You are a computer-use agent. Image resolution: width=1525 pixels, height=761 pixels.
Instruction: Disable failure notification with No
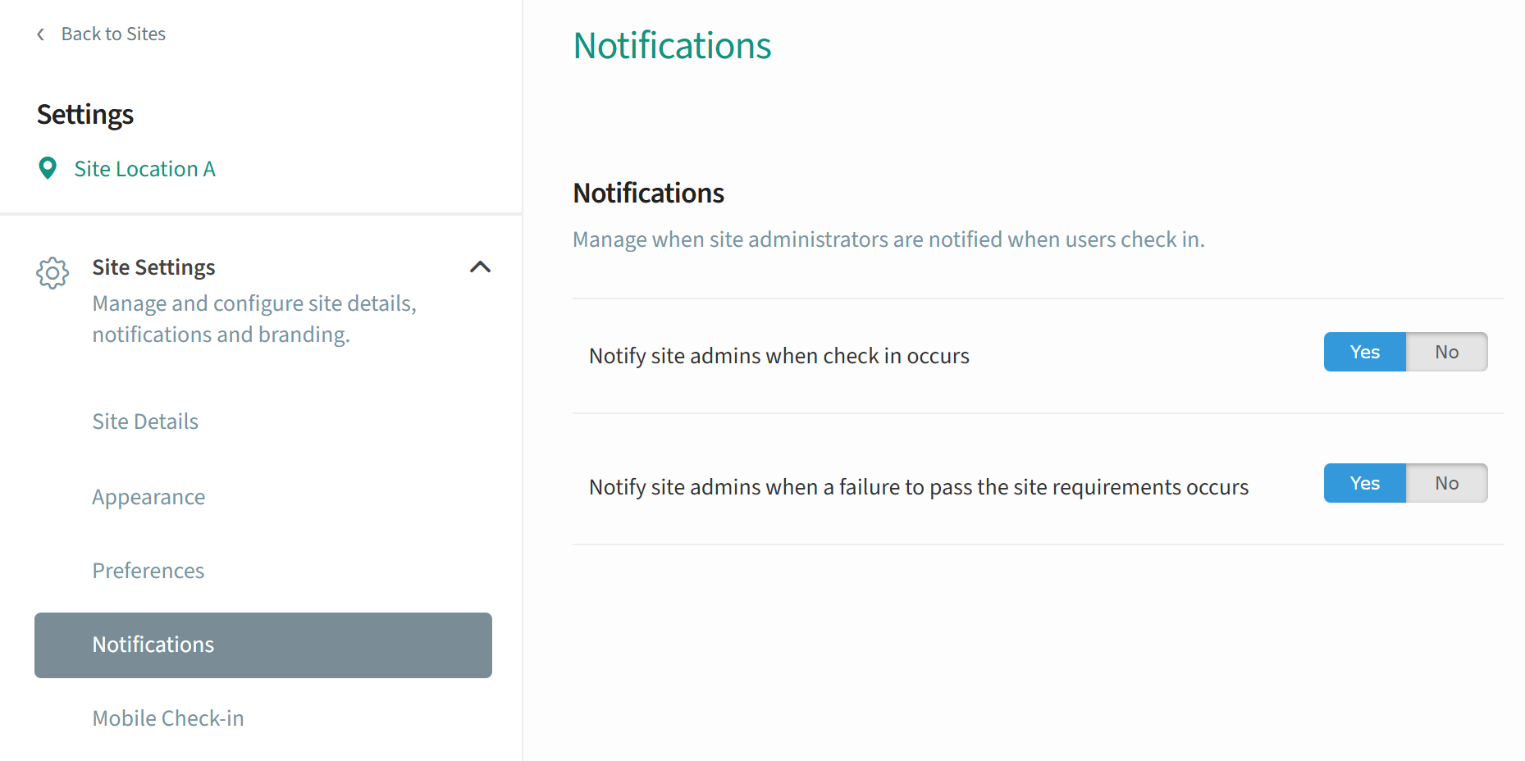pos(1446,483)
